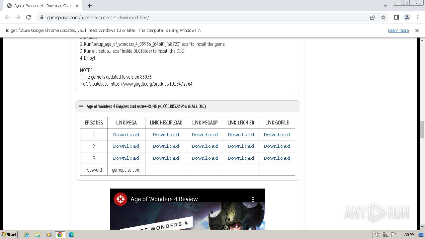The width and height of the screenshot is (425, 239).
Task: Download episode 3 from MEGAUP
Action: tap(205, 158)
